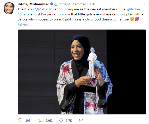Open the @Barbie mention link
Screen dimensions: 149x124
(x=133, y=9)
